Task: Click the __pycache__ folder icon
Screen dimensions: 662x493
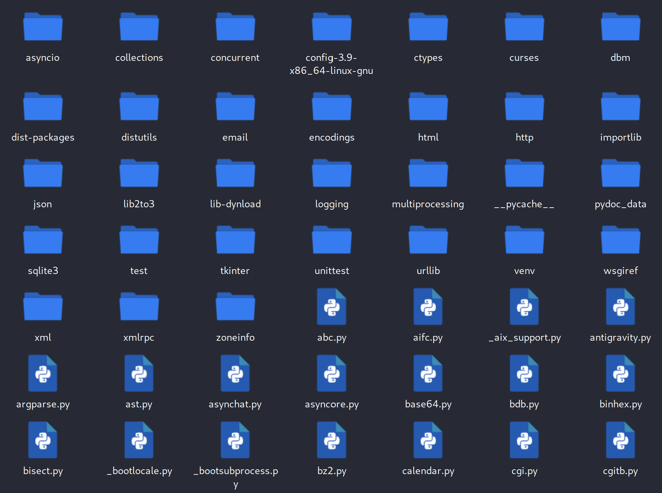Action: click(524, 174)
